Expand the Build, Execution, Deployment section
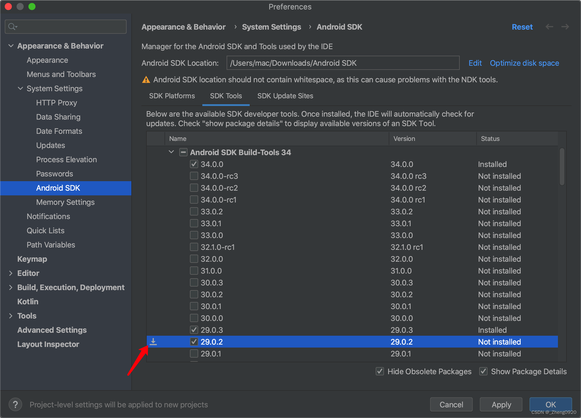The width and height of the screenshot is (581, 418). pyautogui.click(x=11, y=287)
